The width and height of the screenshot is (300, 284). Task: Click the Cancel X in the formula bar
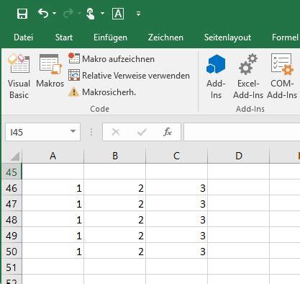point(116,132)
